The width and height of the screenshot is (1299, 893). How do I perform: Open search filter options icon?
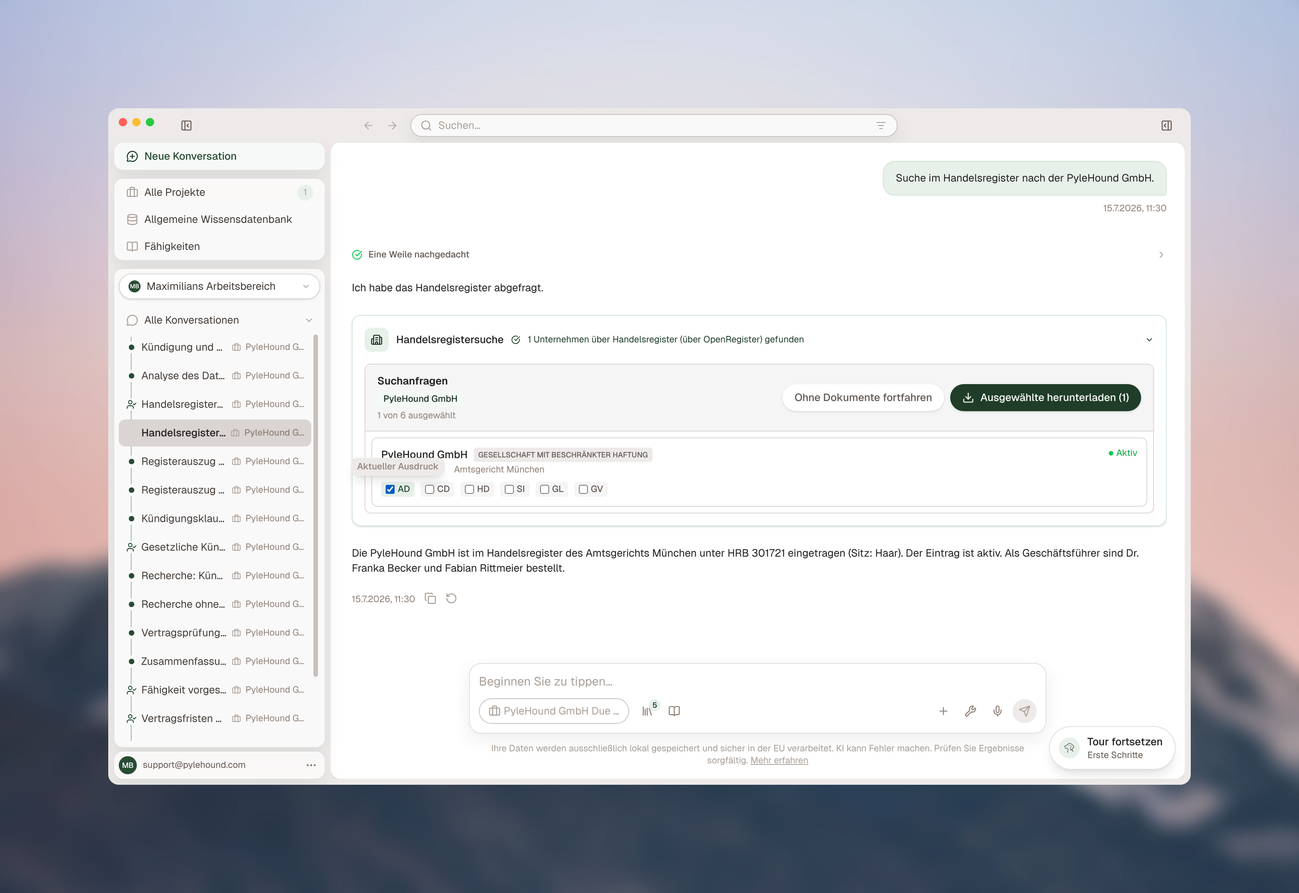[x=881, y=125]
